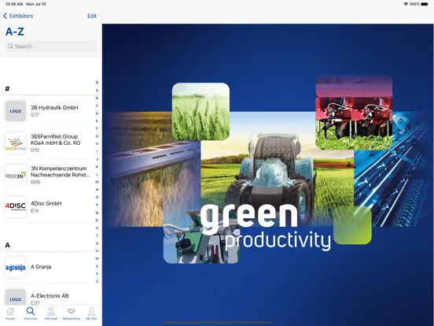Jump to letter D in index

[x=97, y=113]
